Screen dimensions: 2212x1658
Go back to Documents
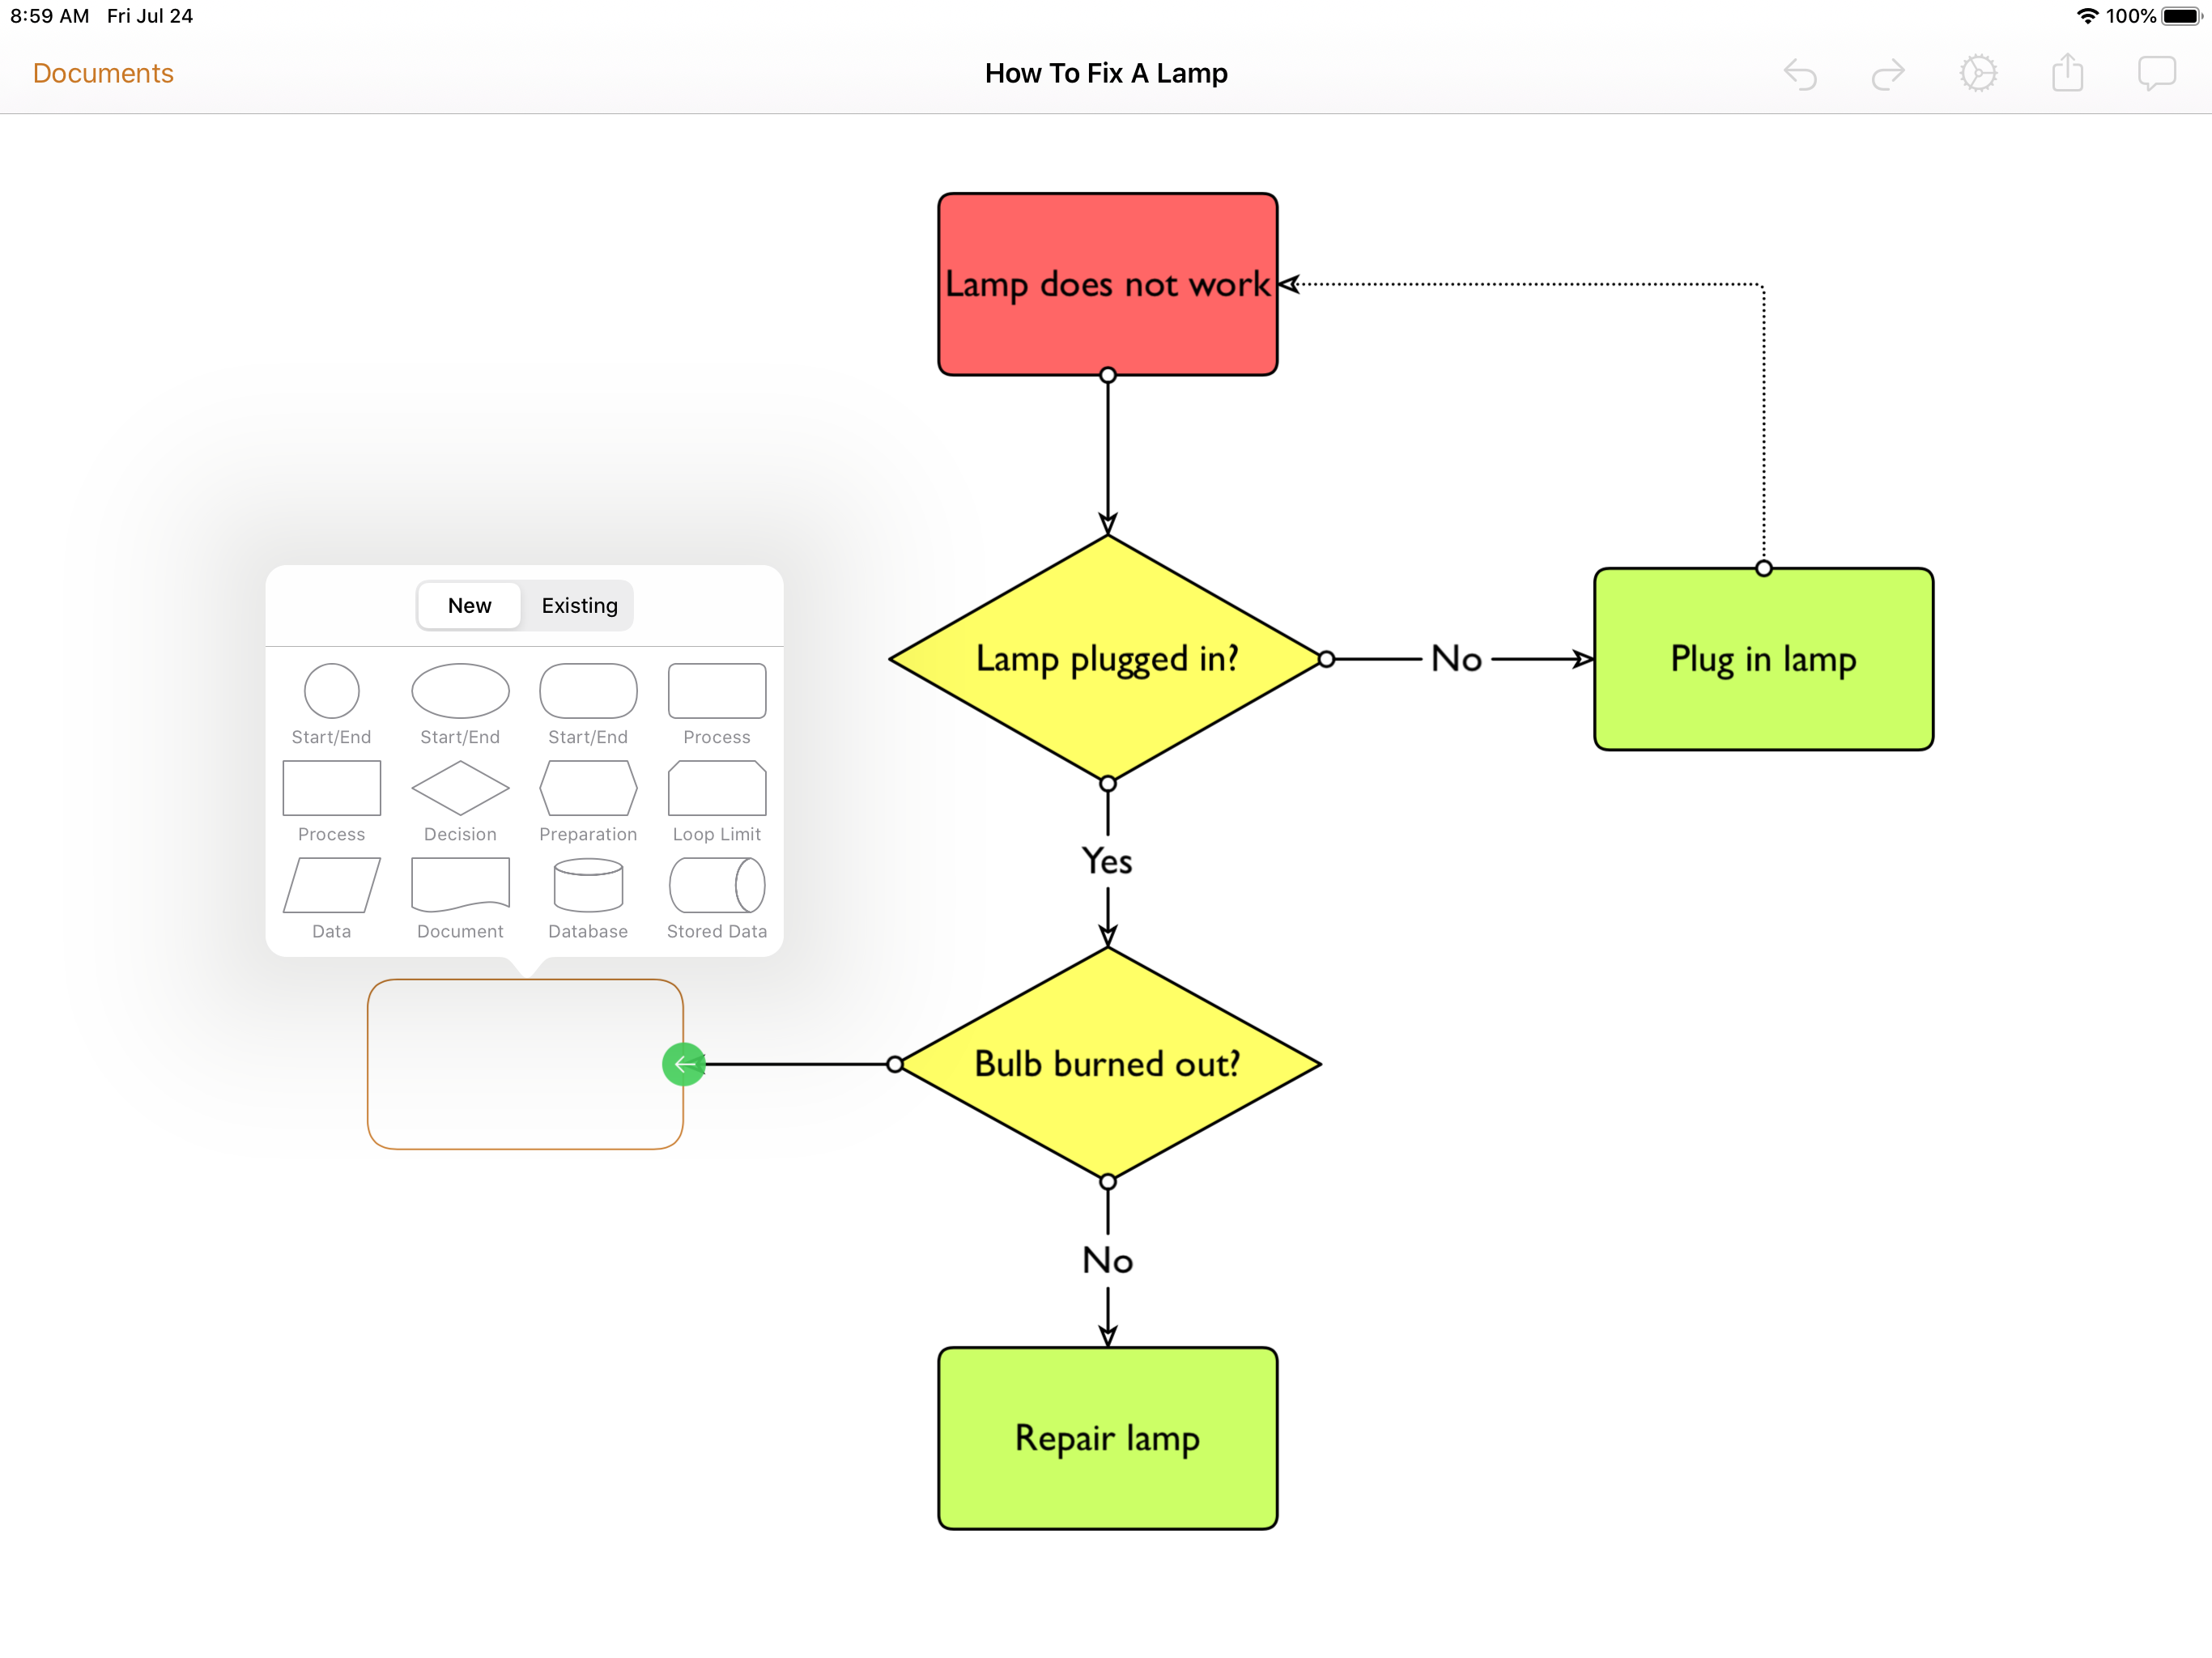pos(103,74)
